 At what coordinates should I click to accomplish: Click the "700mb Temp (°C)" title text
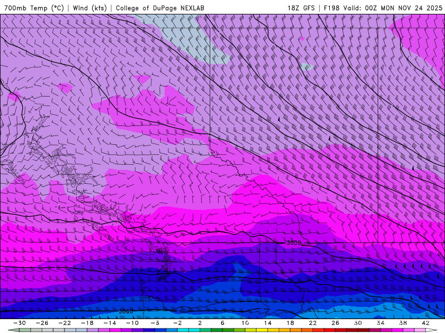[x=34, y=8]
